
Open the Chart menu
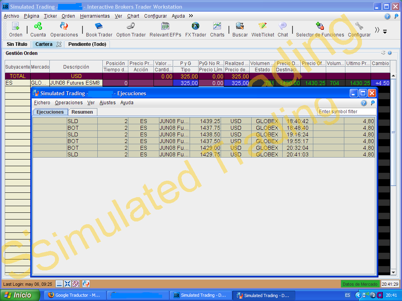tap(133, 16)
